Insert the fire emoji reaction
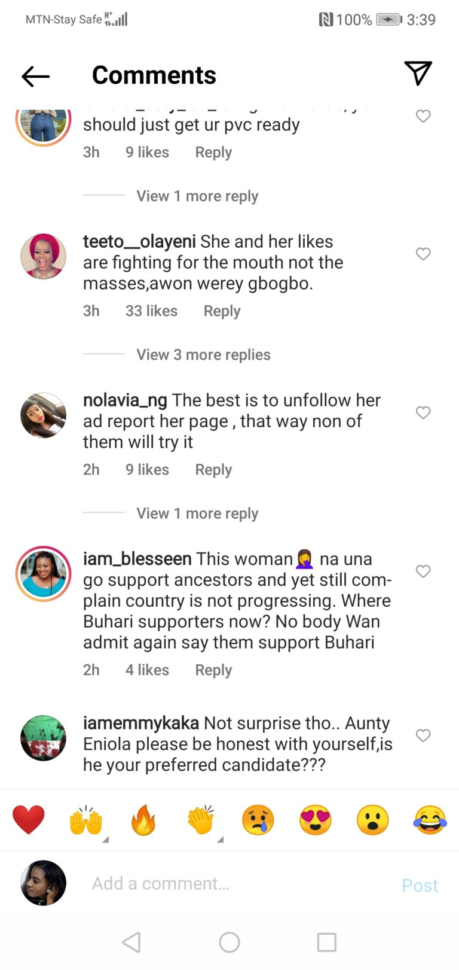The width and height of the screenshot is (459, 970). coord(143,820)
